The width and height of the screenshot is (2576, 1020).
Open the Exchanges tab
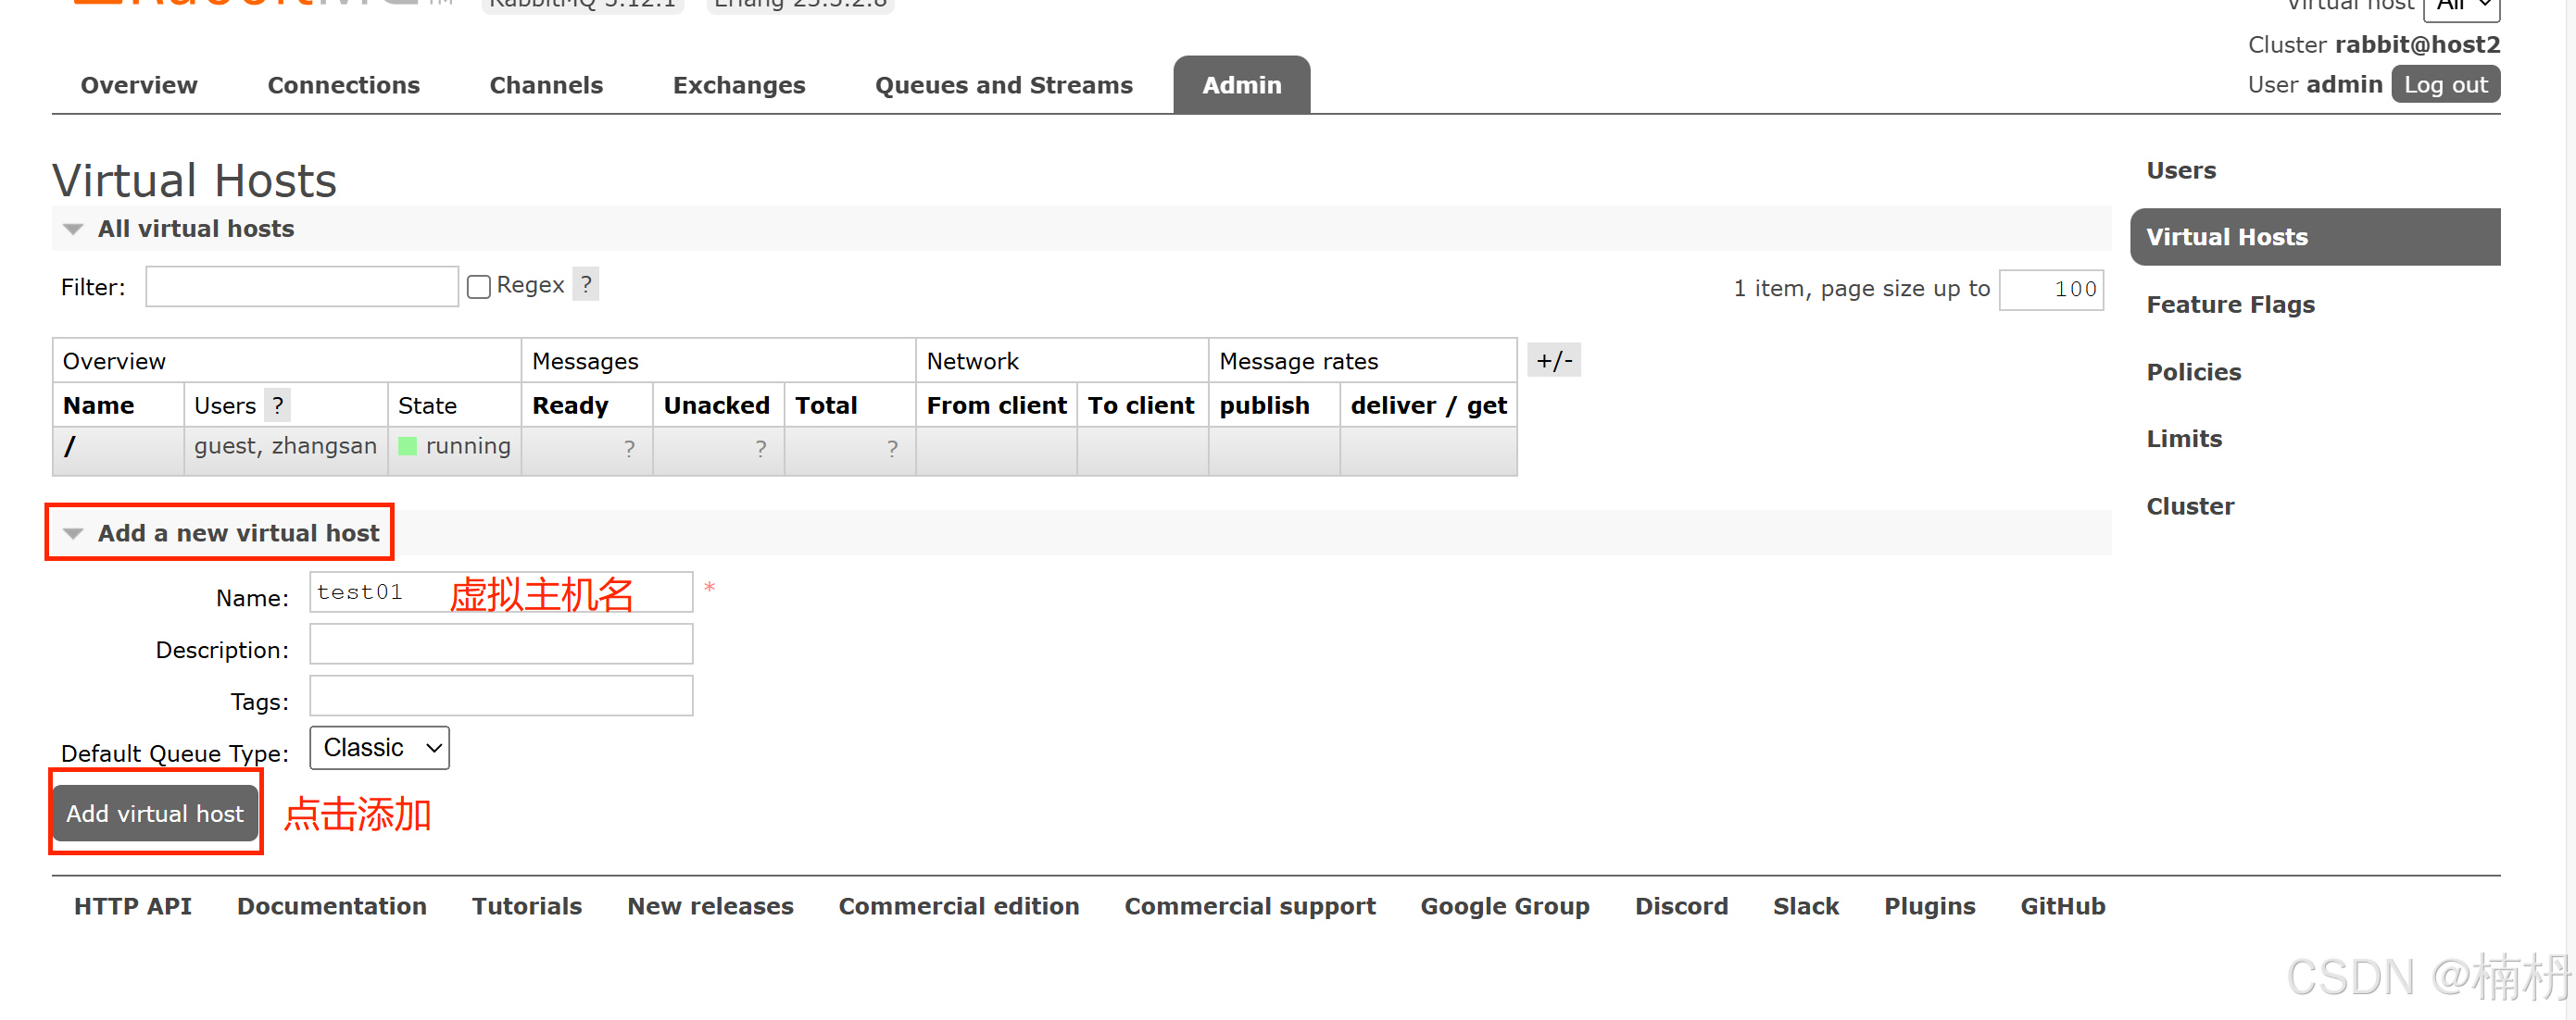coord(738,85)
